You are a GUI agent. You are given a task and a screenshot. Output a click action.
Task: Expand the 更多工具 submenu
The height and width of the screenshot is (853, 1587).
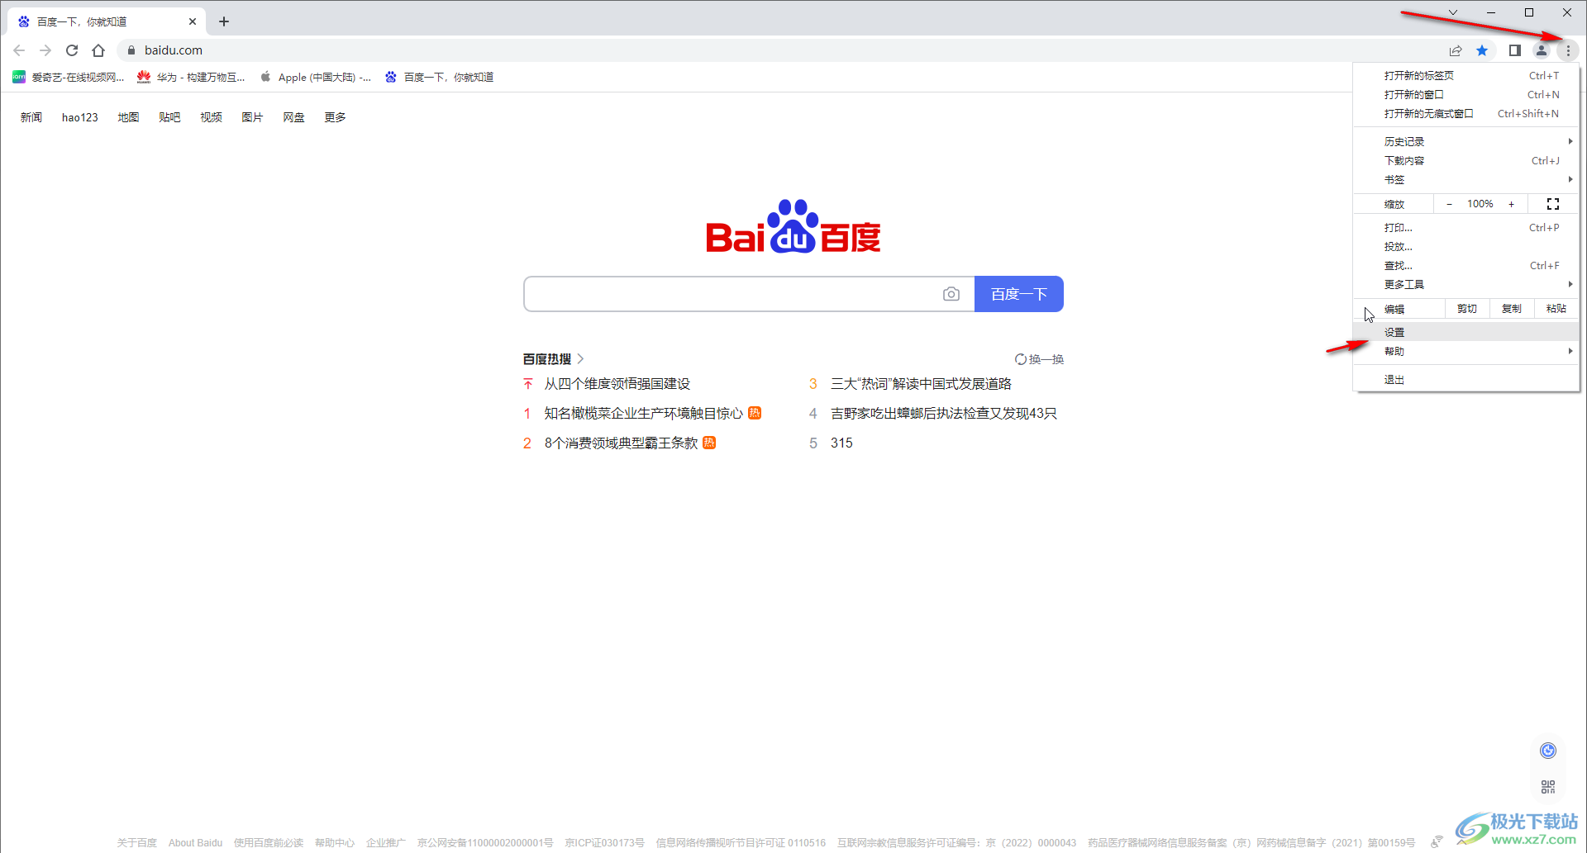pyautogui.click(x=1466, y=284)
